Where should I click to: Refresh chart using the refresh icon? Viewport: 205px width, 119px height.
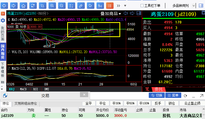[x=33, y=6]
